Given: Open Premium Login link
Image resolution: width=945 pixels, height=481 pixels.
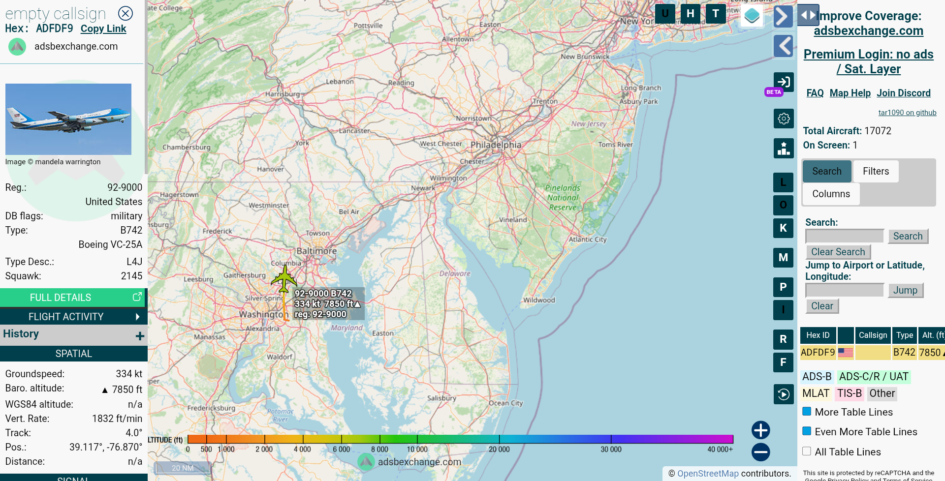Looking at the screenshot, I should [x=869, y=61].
